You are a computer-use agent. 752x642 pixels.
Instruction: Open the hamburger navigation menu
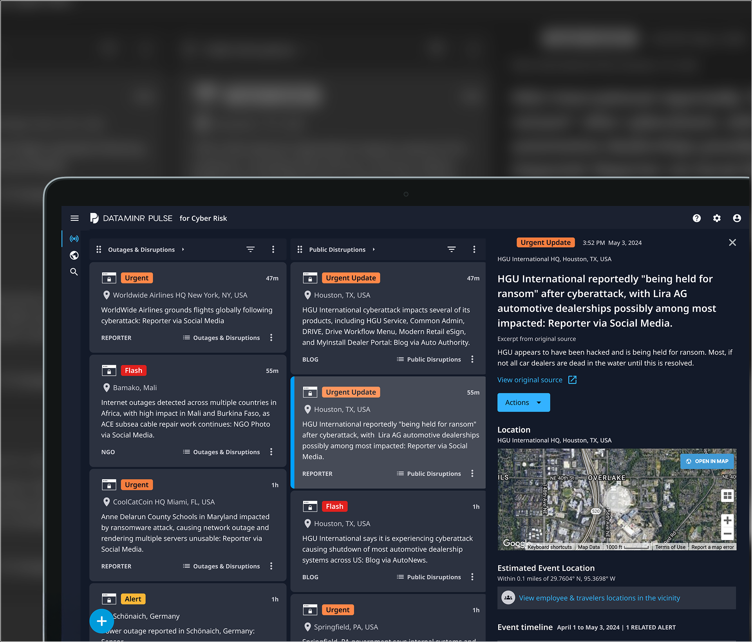tap(74, 218)
